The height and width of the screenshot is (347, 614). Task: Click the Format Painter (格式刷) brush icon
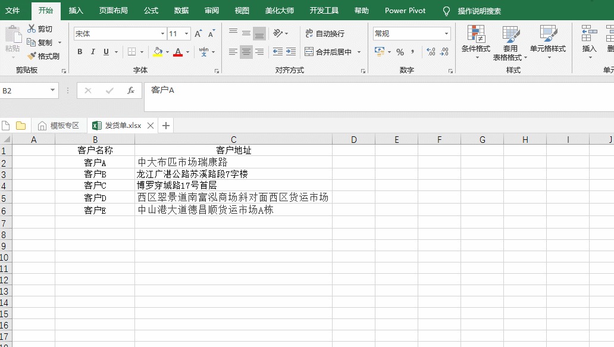32,56
